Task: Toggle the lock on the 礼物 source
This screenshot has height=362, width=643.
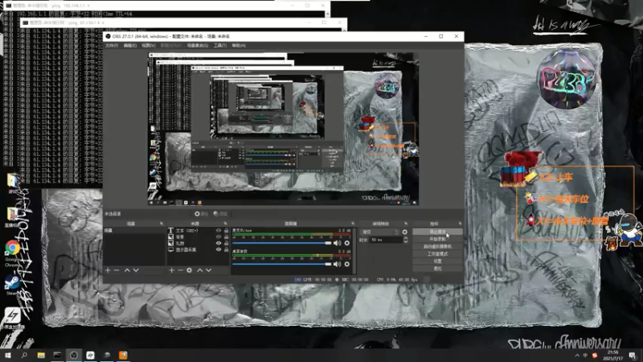Action: point(226,243)
